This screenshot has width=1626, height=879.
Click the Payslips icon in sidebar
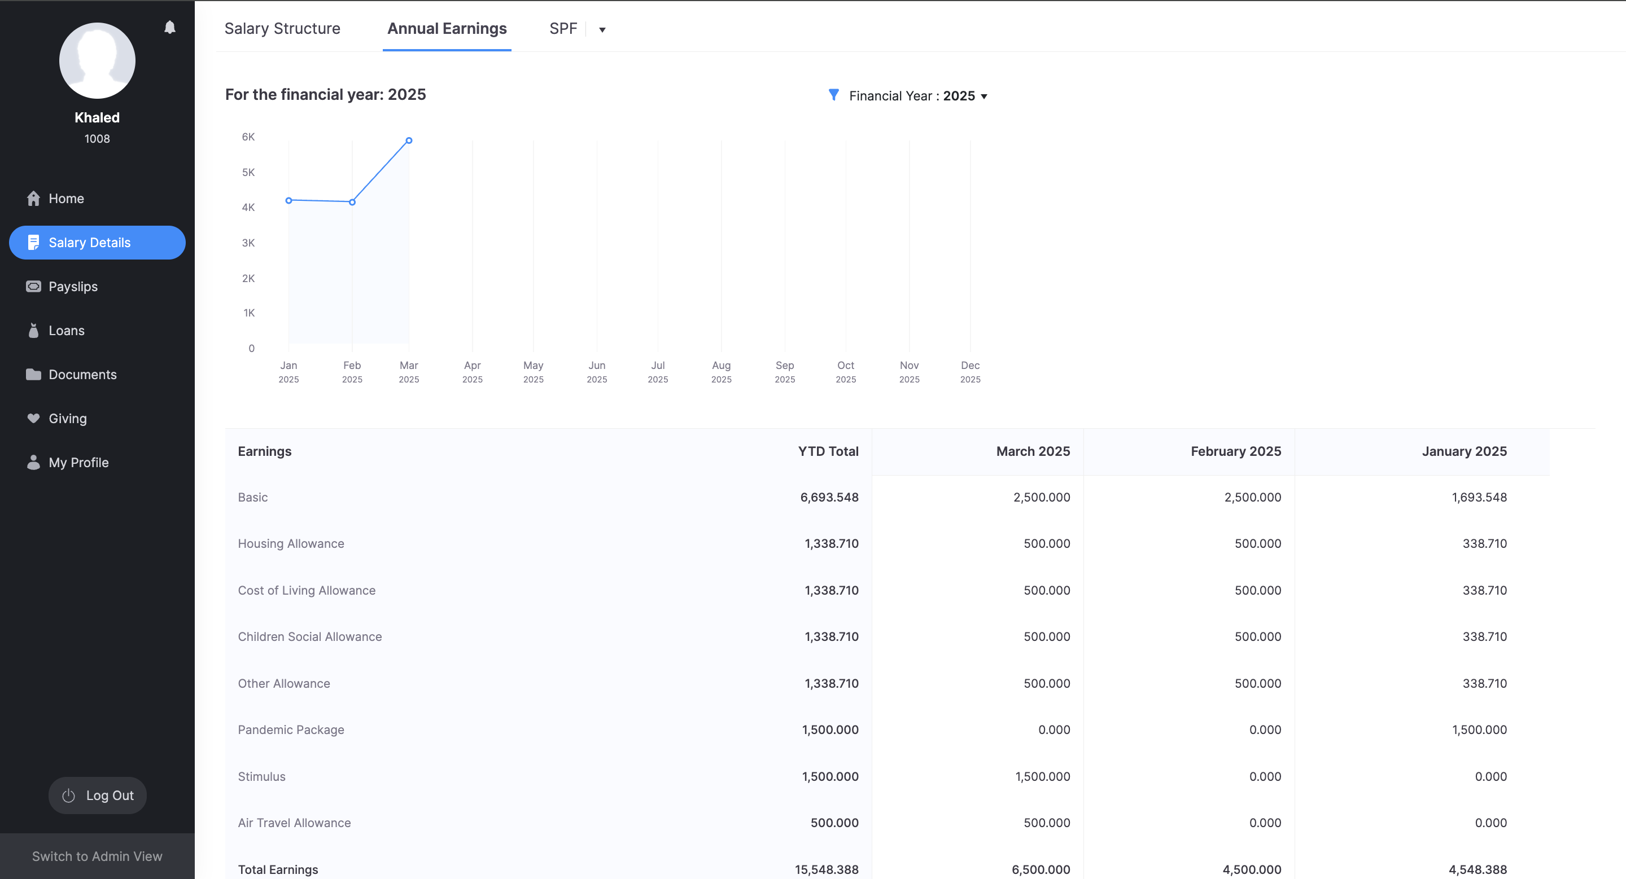[33, 286]
